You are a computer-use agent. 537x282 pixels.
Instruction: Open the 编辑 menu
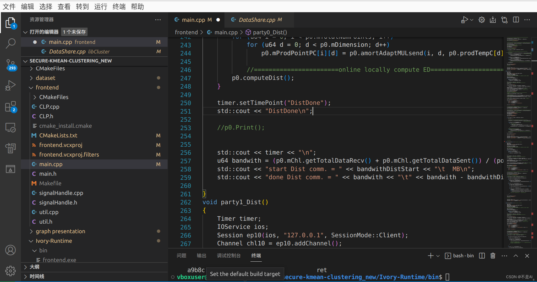click(27, 7)
